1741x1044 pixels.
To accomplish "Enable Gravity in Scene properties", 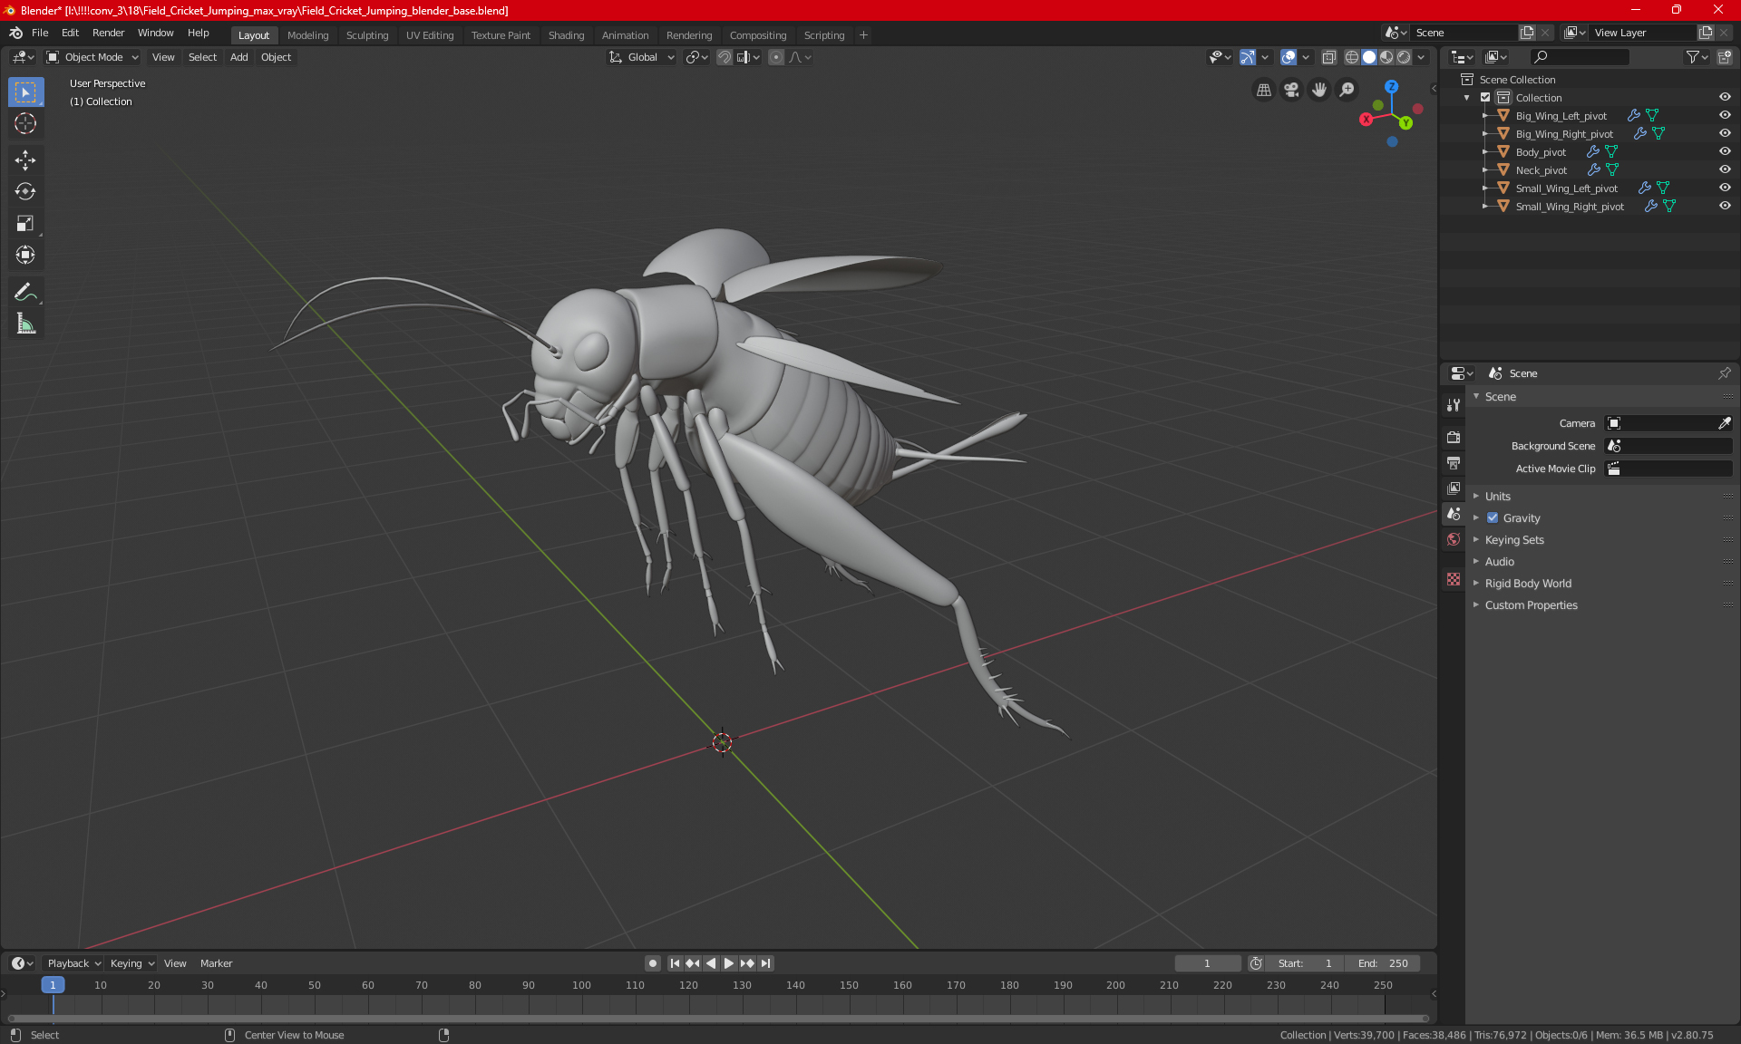I will [1493, 517].
